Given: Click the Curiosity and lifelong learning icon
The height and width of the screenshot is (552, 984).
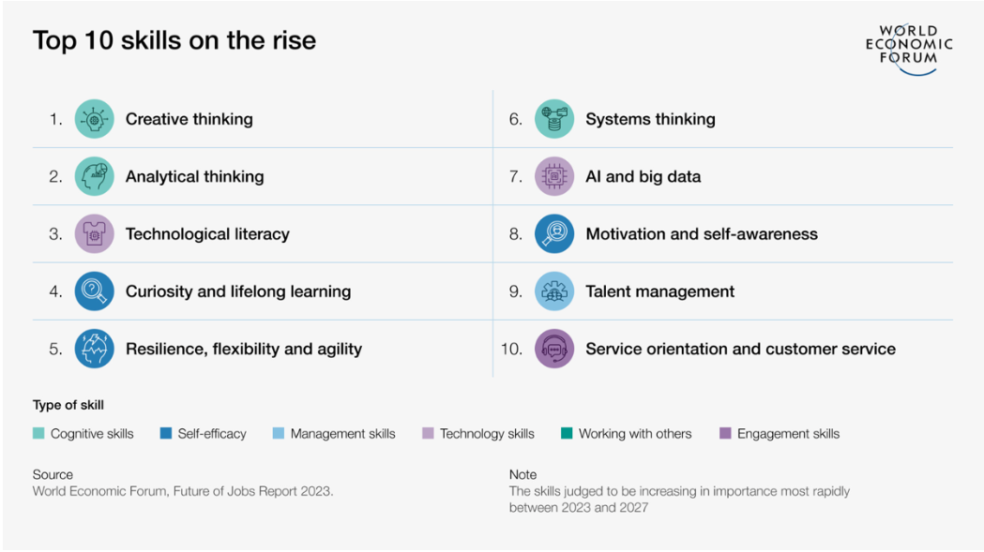Looking at the screenshot, I should tap(94, 291).
